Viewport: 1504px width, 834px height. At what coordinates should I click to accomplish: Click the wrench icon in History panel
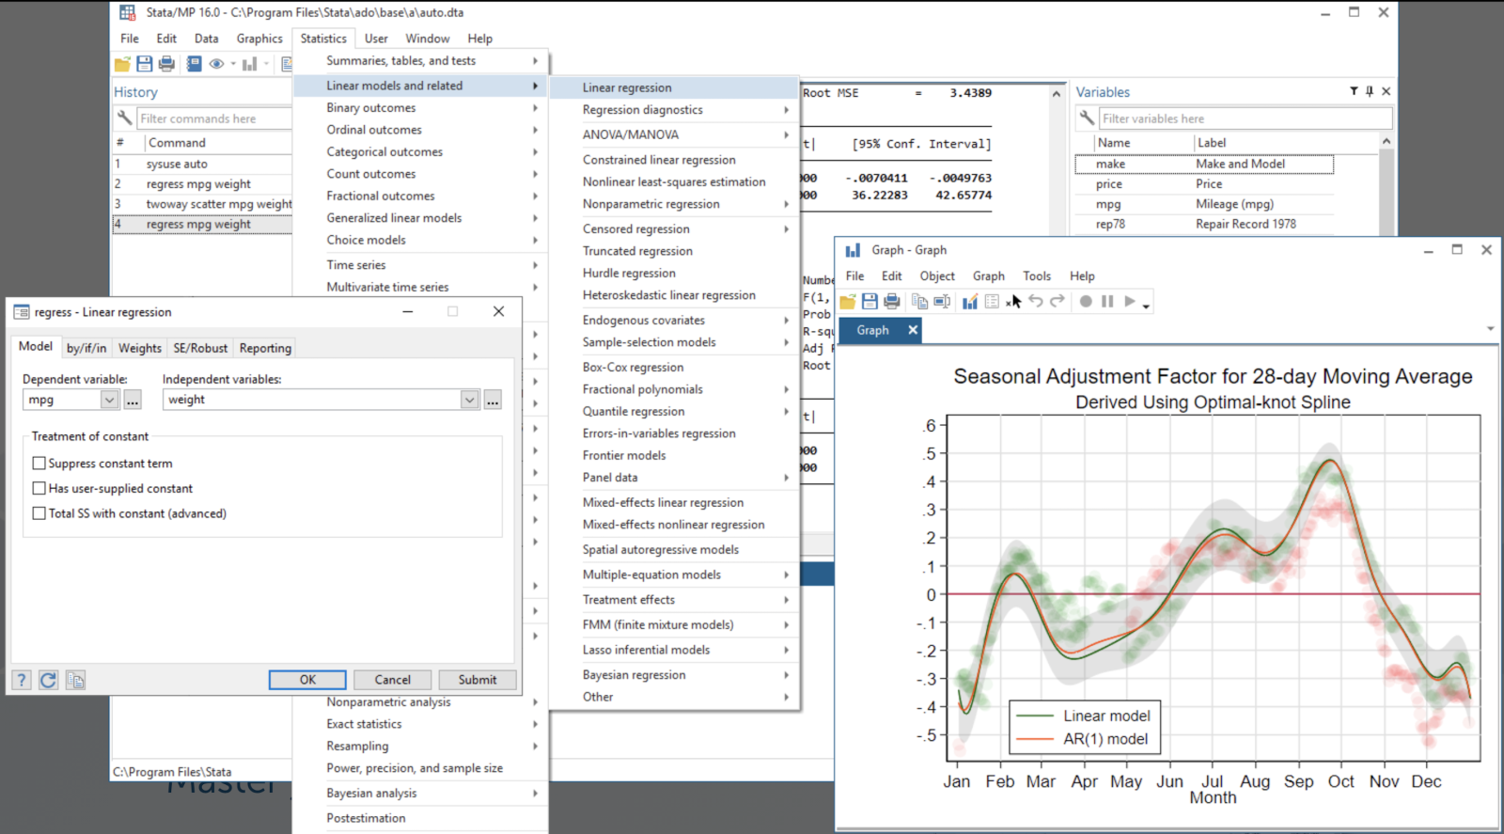(124, 118)
